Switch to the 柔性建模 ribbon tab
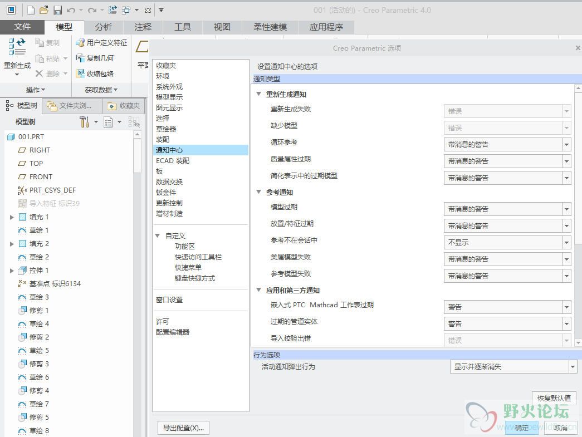Viewport: 582px width, 437px height. click(270, 27)
